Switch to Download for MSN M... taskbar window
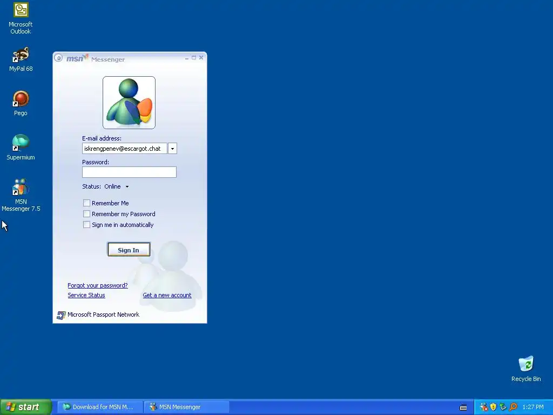553x415 pixels. (x=100, y=407)
